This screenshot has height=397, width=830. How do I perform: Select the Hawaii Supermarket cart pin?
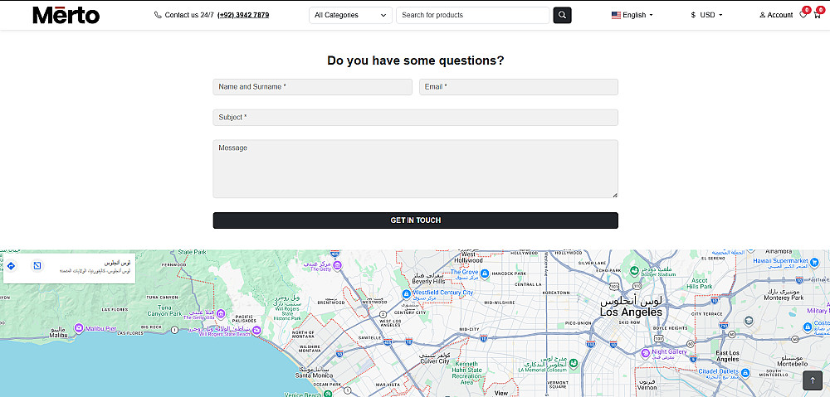[x=813, y=261]
